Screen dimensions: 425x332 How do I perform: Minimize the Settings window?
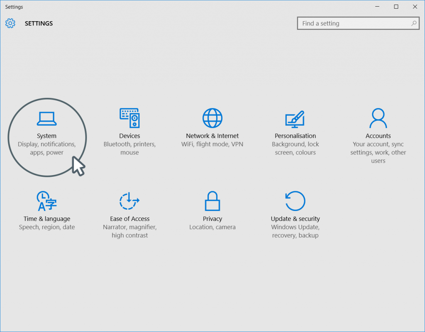(377, 7)
